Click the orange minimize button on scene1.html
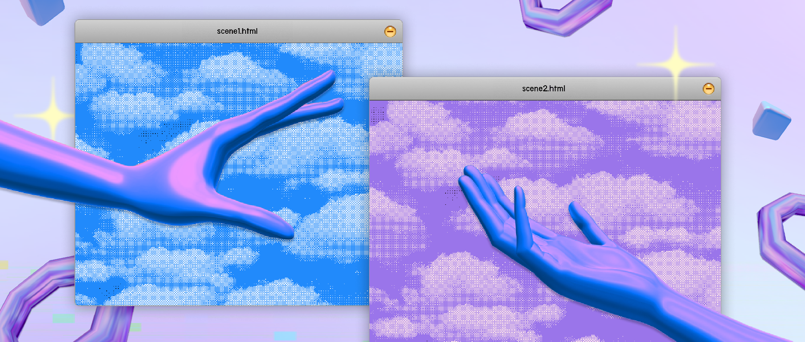This screenshot has width=805, height=342. click(390, 31)
